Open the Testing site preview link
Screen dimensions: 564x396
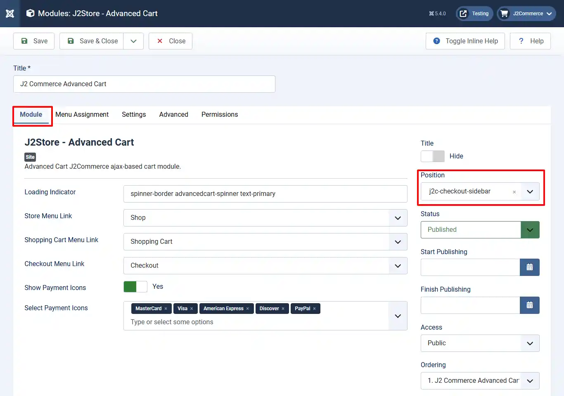[x=475, y=14]
